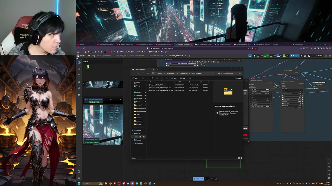Open Home in File Explorer navigation pane
The height and width of the screenshot is (186, 332).
[138, 83]
